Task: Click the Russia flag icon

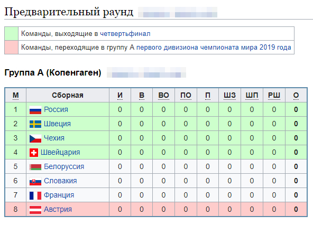Action: click(35, 110)
